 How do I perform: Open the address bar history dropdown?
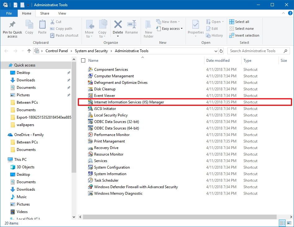216,51
